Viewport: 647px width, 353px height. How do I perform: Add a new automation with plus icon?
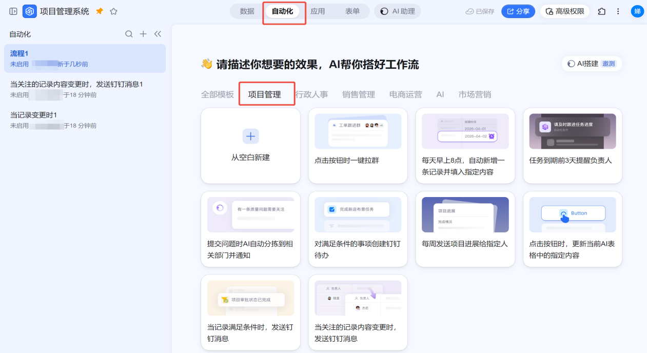pyautogui.click(x=143, y=34)
